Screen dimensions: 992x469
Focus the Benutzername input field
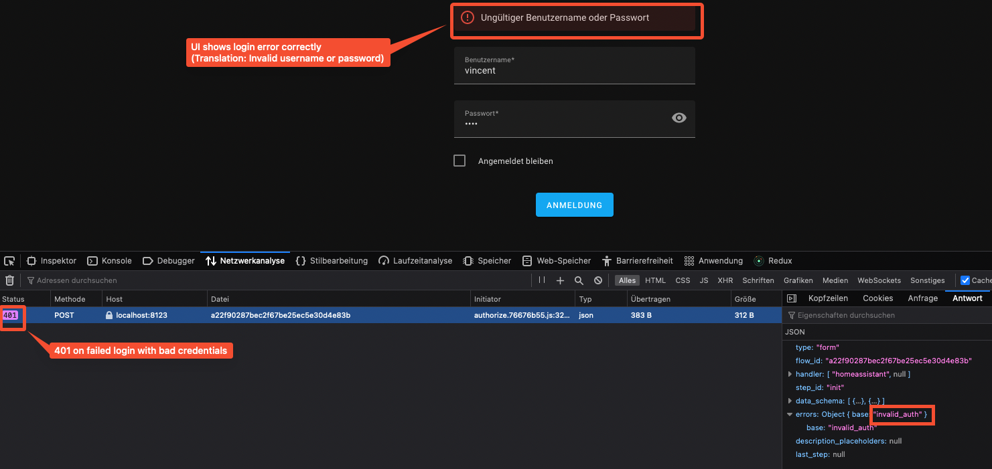click(575, 66)
